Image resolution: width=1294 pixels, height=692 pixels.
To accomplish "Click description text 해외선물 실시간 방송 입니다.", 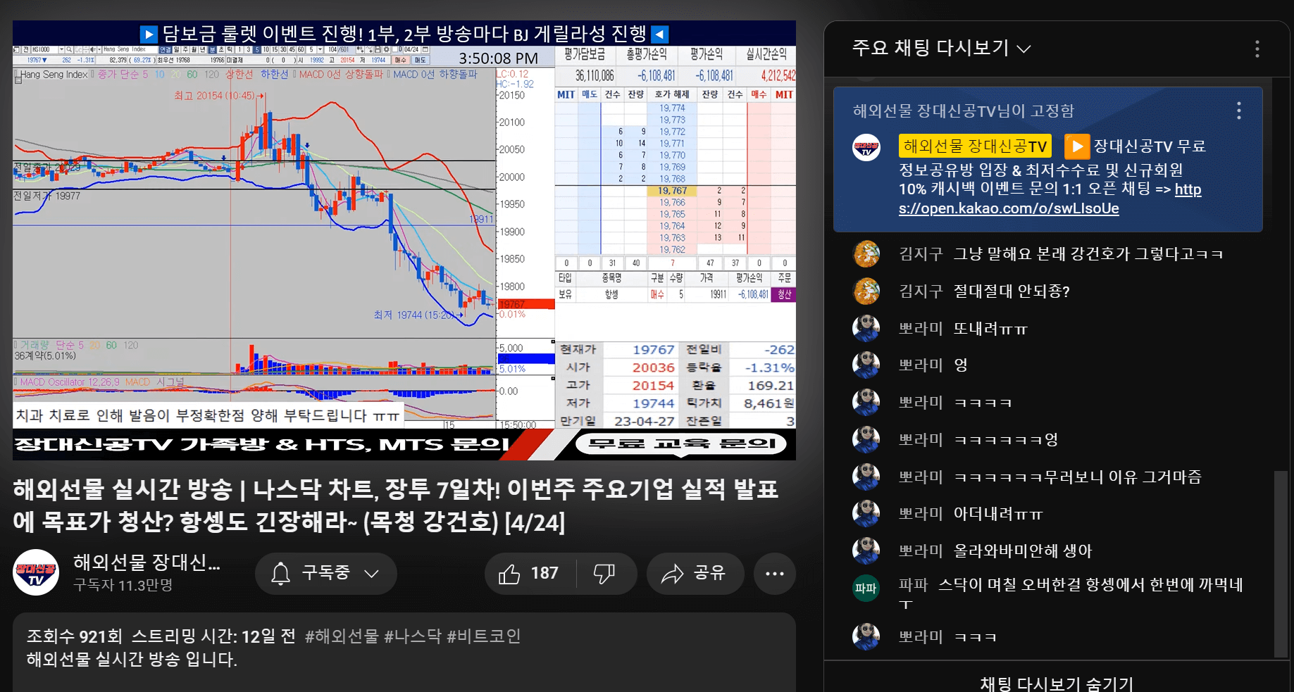I will pos(132,660).
